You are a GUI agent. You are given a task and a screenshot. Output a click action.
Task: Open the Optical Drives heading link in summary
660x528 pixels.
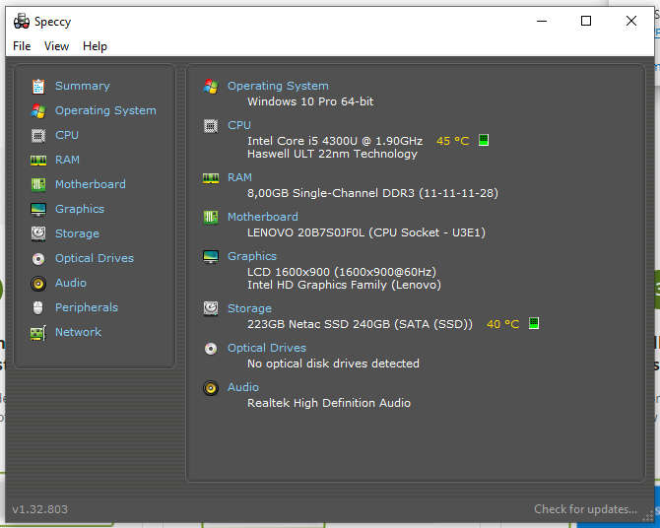pyautogui.click(x=267, y=348)
